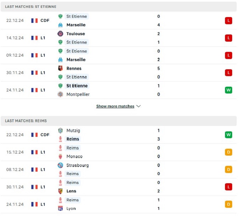Click the orange D badge for Reims vs Monaco
The width and height of the screenshot is (239, 216).
228,152
